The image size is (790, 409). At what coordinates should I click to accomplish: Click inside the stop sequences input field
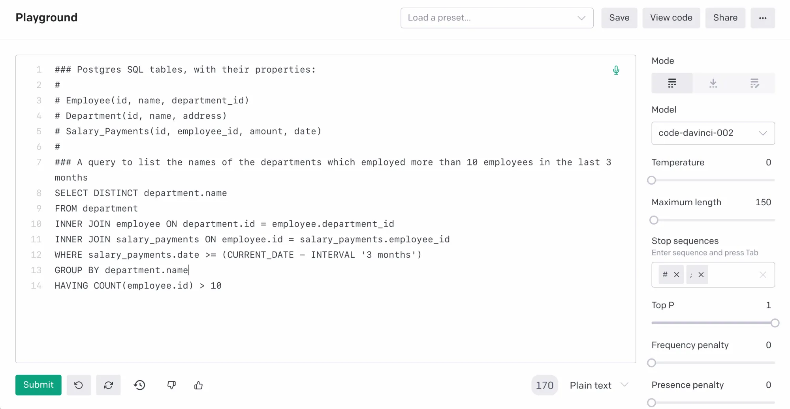[x=733, y=274]
